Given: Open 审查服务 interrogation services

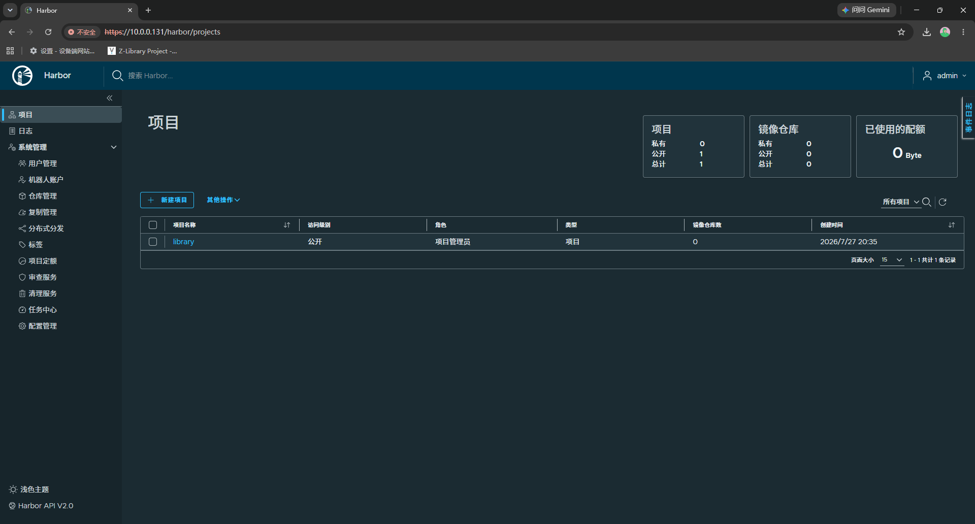Looking at the screenshot, I should [43, 277].
